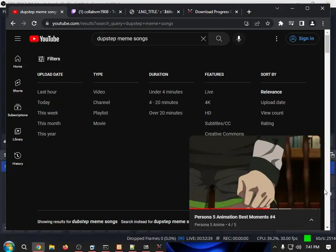Go to Home in the sidebar
Screen dimensions: 336x252
(x=18, y=62)
